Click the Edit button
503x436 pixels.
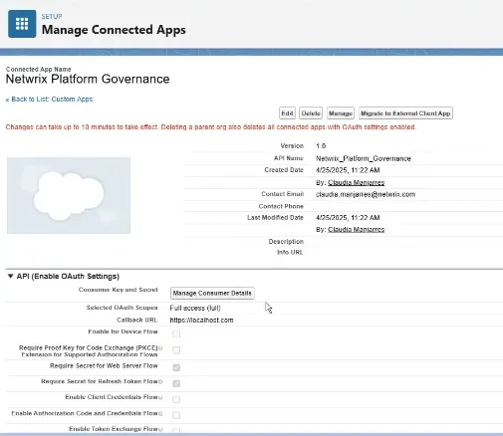click(x=287, y=113)
